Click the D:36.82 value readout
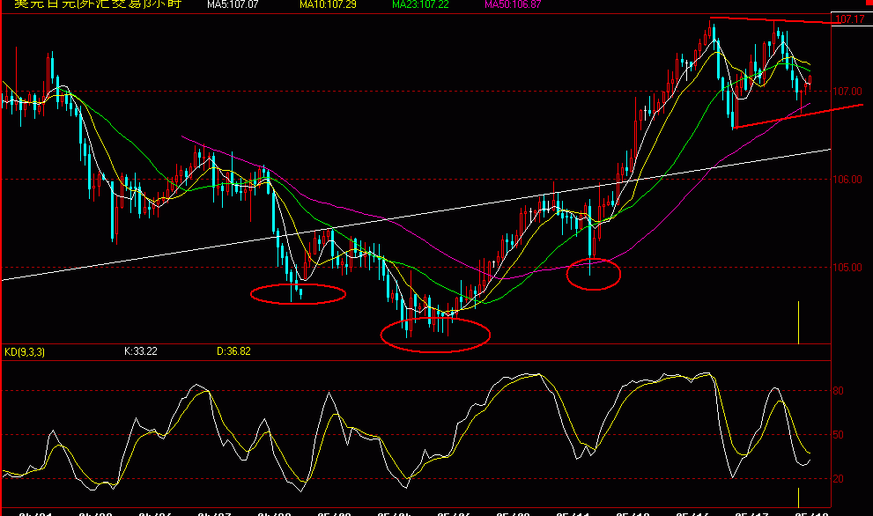 click(x=233, y=351)
